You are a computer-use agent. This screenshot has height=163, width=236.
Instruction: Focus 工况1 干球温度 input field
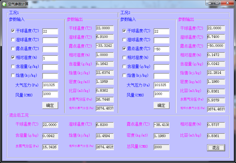pyautogui.click(x=50, y=31)
